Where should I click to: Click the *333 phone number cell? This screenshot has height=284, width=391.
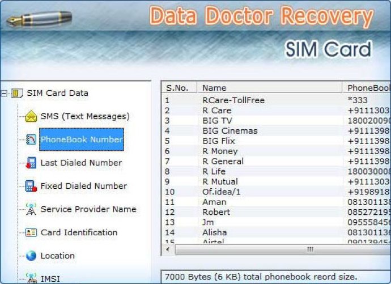[x=358, y=100]
